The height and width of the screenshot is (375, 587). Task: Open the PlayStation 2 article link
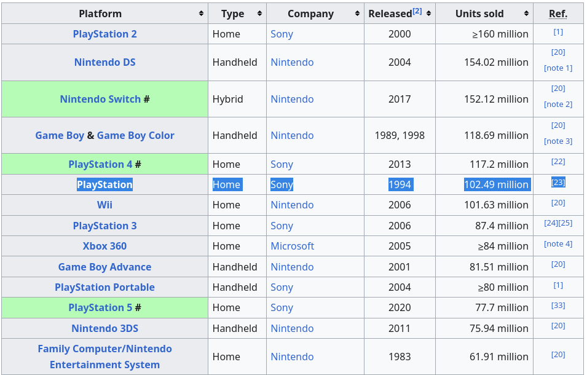[105, 34]
